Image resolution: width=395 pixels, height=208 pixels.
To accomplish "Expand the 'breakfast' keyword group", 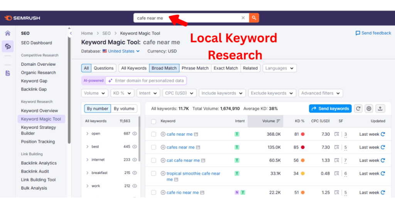I will pyautogui.click(x=88, y=173).
